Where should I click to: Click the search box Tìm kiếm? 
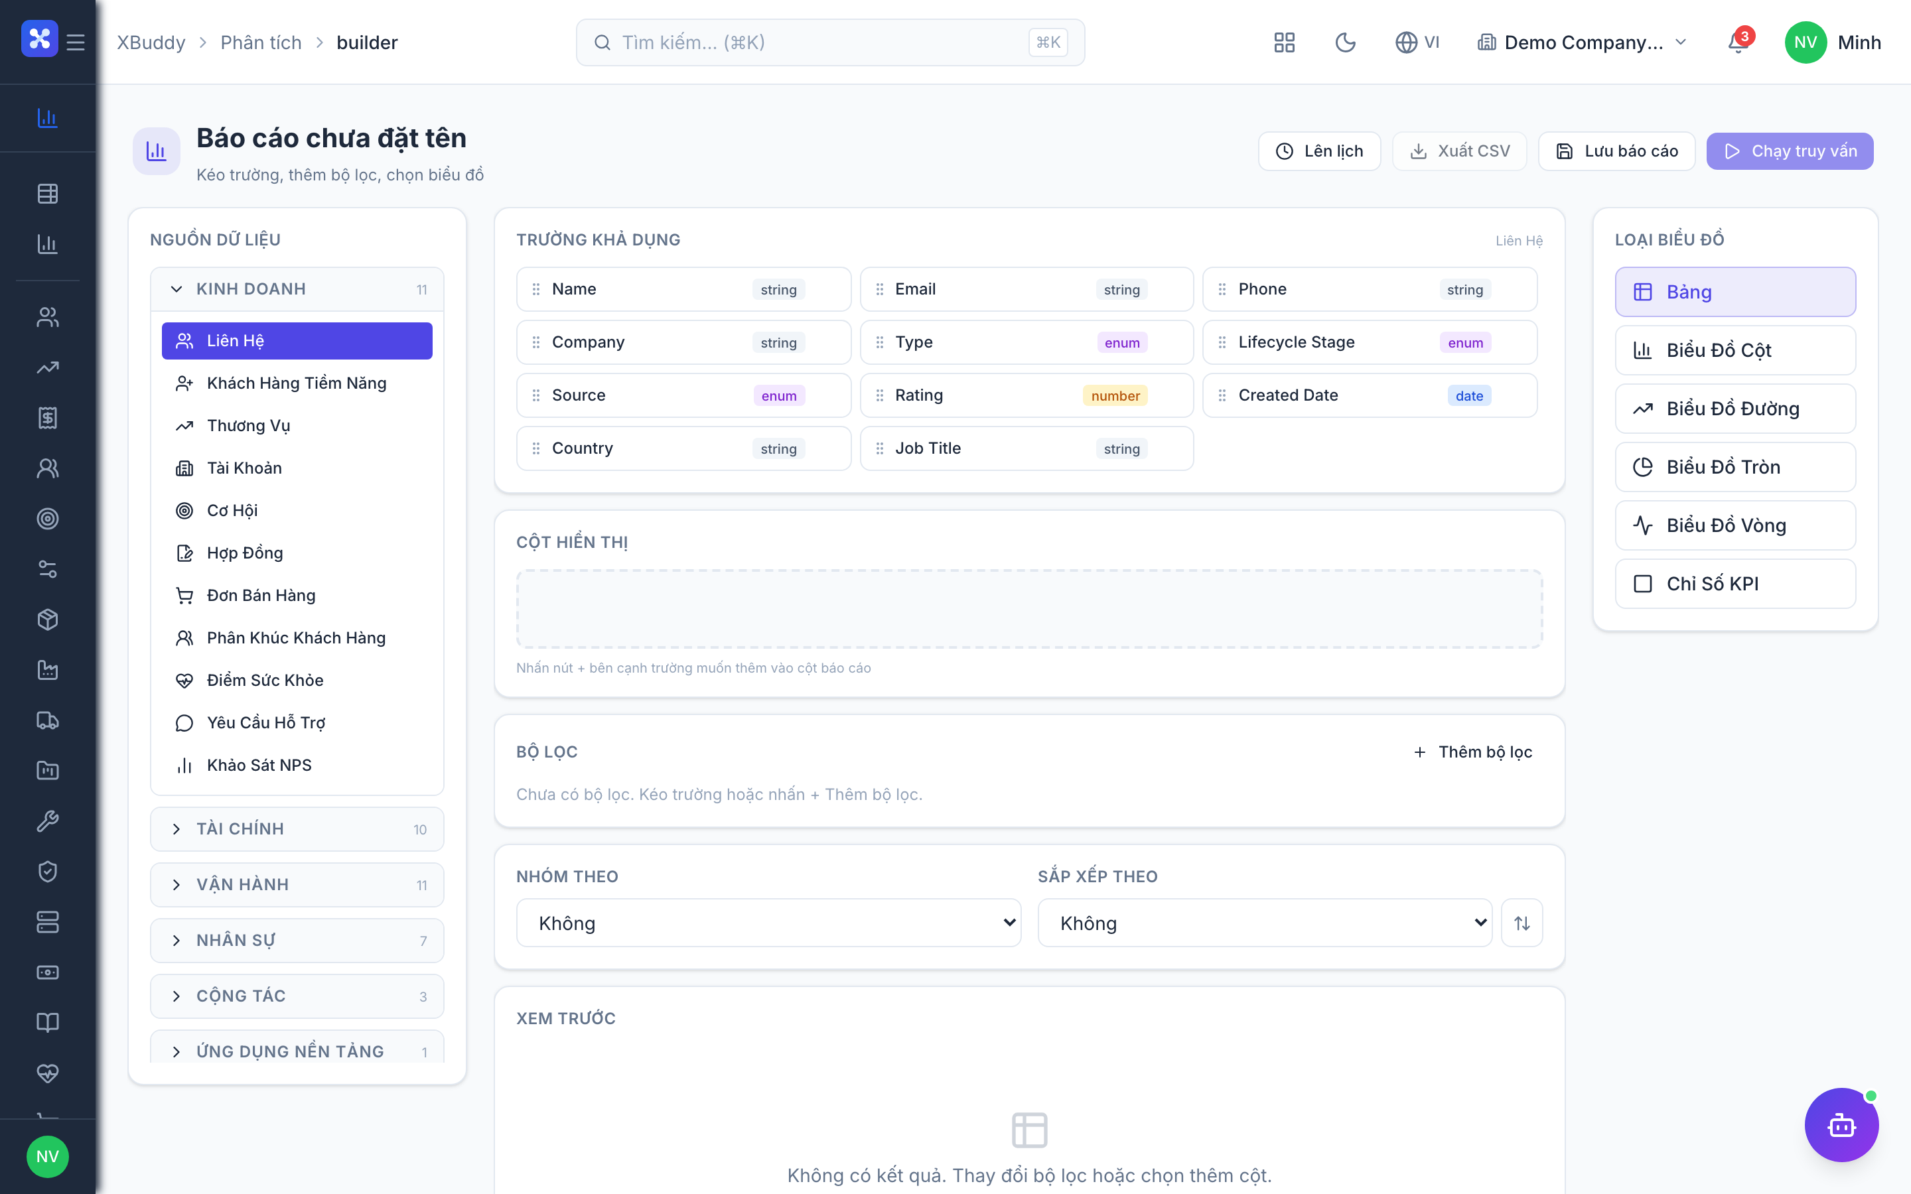(830, 42)
